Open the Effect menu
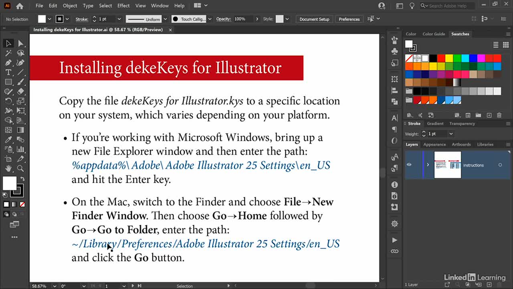The height and width of the screenshot is (289, 513). coord(123,6)
